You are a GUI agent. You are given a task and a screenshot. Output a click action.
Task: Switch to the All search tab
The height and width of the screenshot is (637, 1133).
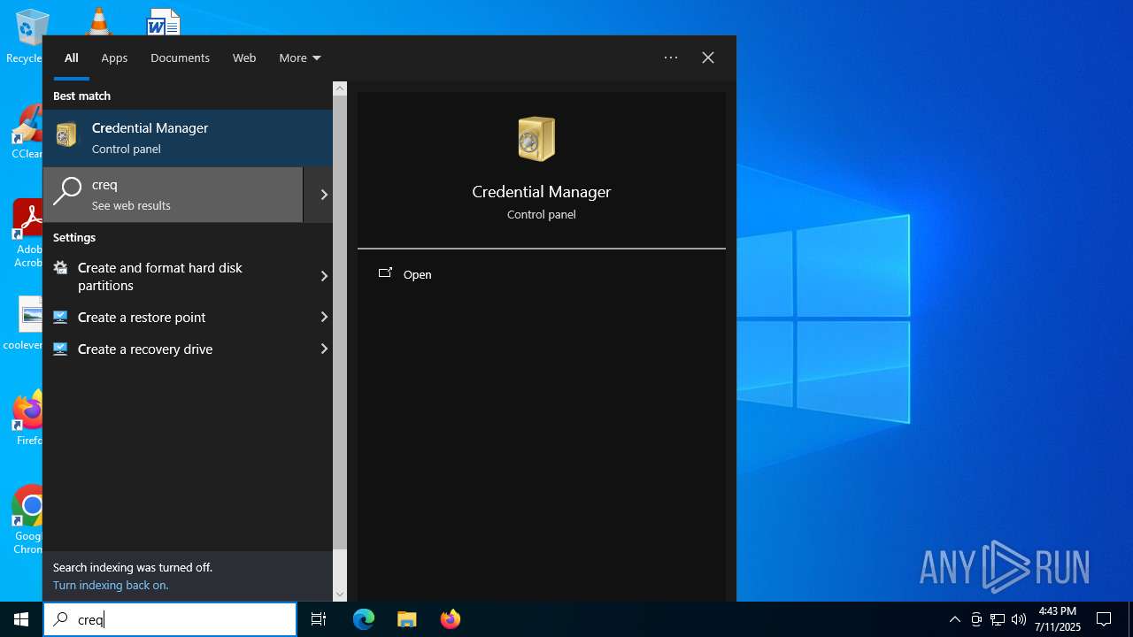[72, 58]
